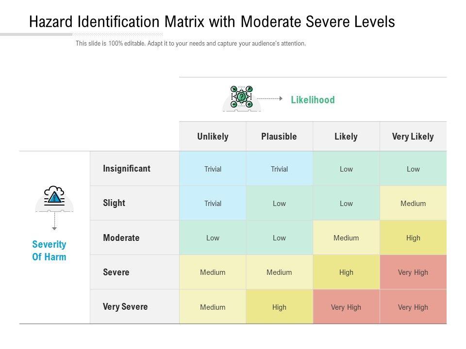
Task: Select the Plausible column header
Action: pos(279,137)
